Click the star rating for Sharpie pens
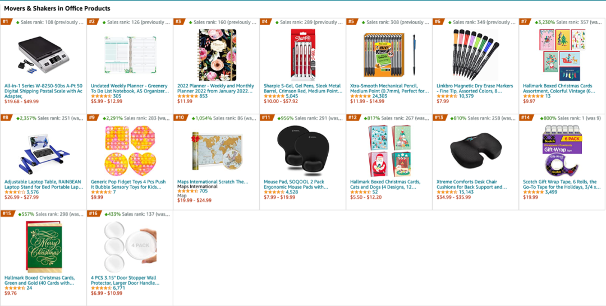The width and height of the screenshot is (606, 306). [273, 96]
